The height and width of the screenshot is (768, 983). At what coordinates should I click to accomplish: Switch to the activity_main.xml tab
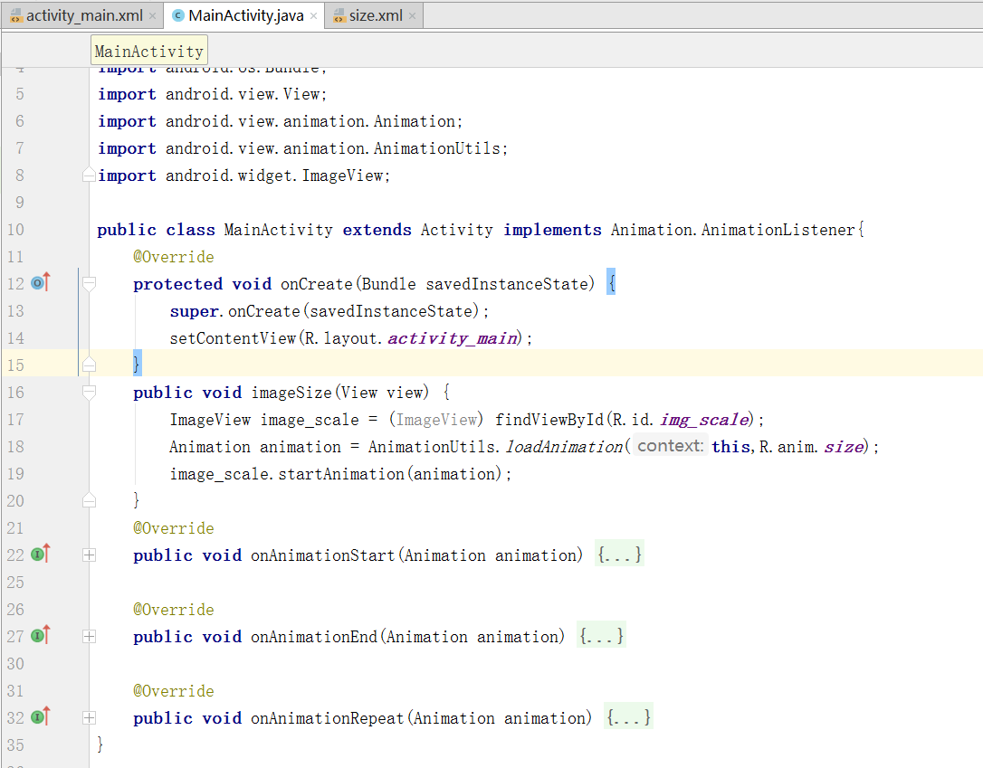point(82,15)
